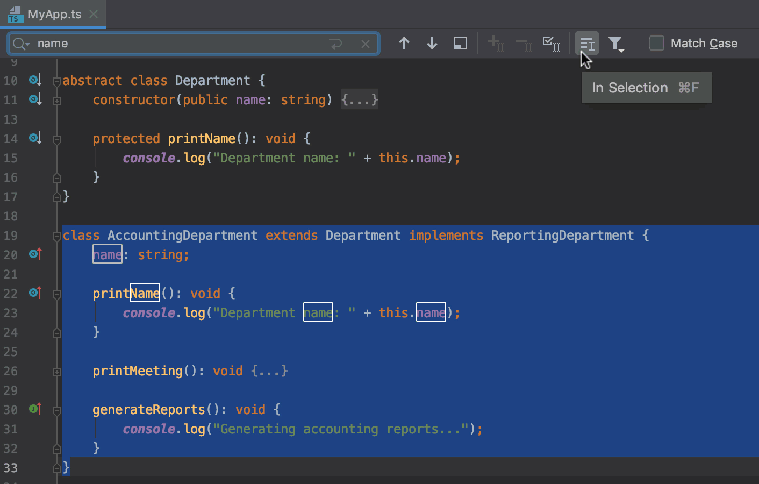The image size is (759, 484).
Task: Click implementing-member arrow beside name field
Action: click(x=34, y=254)
